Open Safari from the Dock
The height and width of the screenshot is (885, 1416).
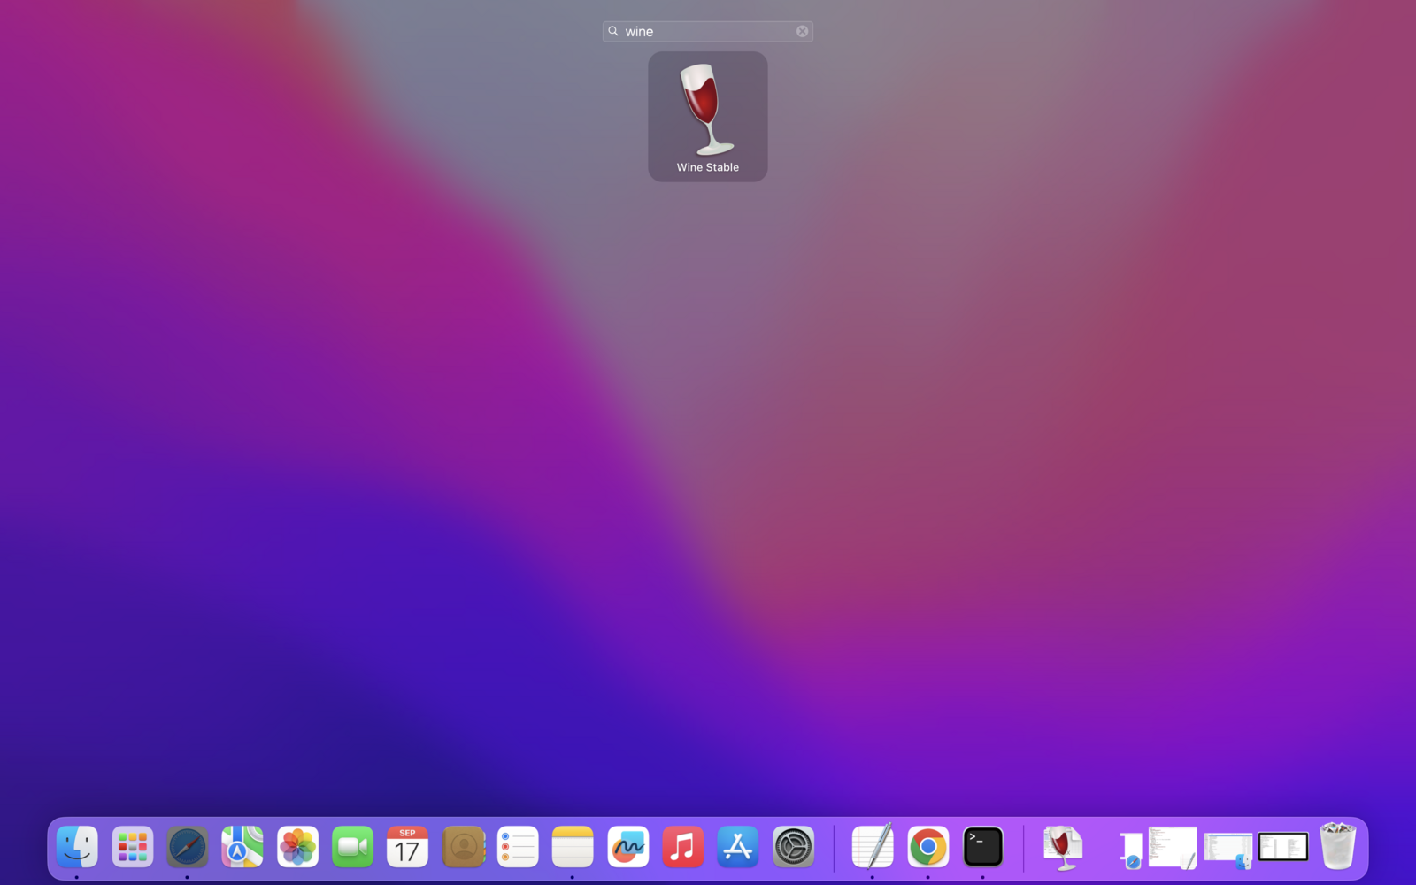188,847
